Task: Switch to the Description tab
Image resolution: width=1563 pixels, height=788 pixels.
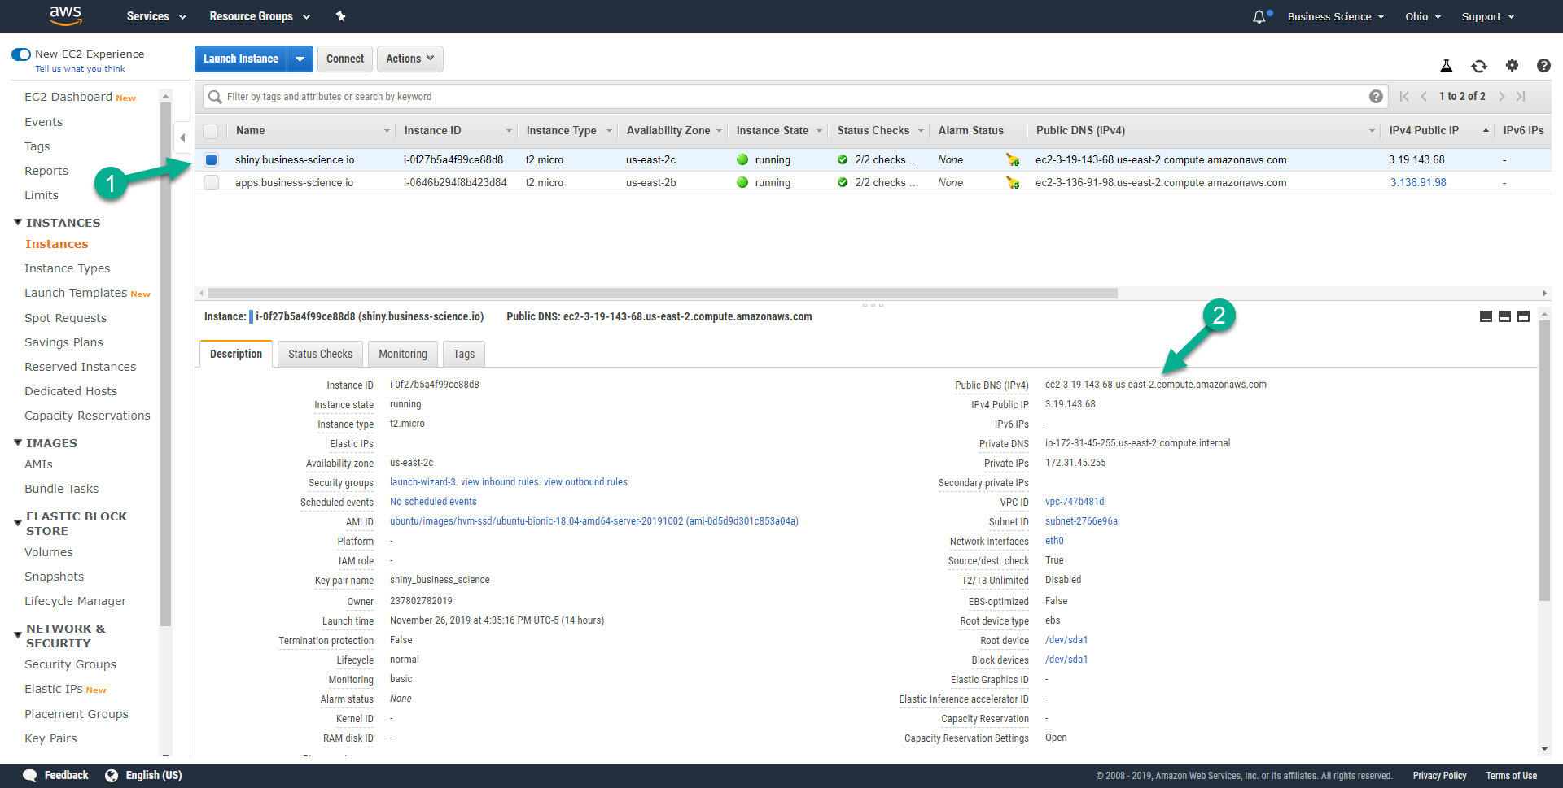Action: 236,354
